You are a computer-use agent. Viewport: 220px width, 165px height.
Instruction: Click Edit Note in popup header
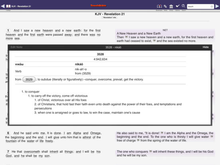click(16, 47)
